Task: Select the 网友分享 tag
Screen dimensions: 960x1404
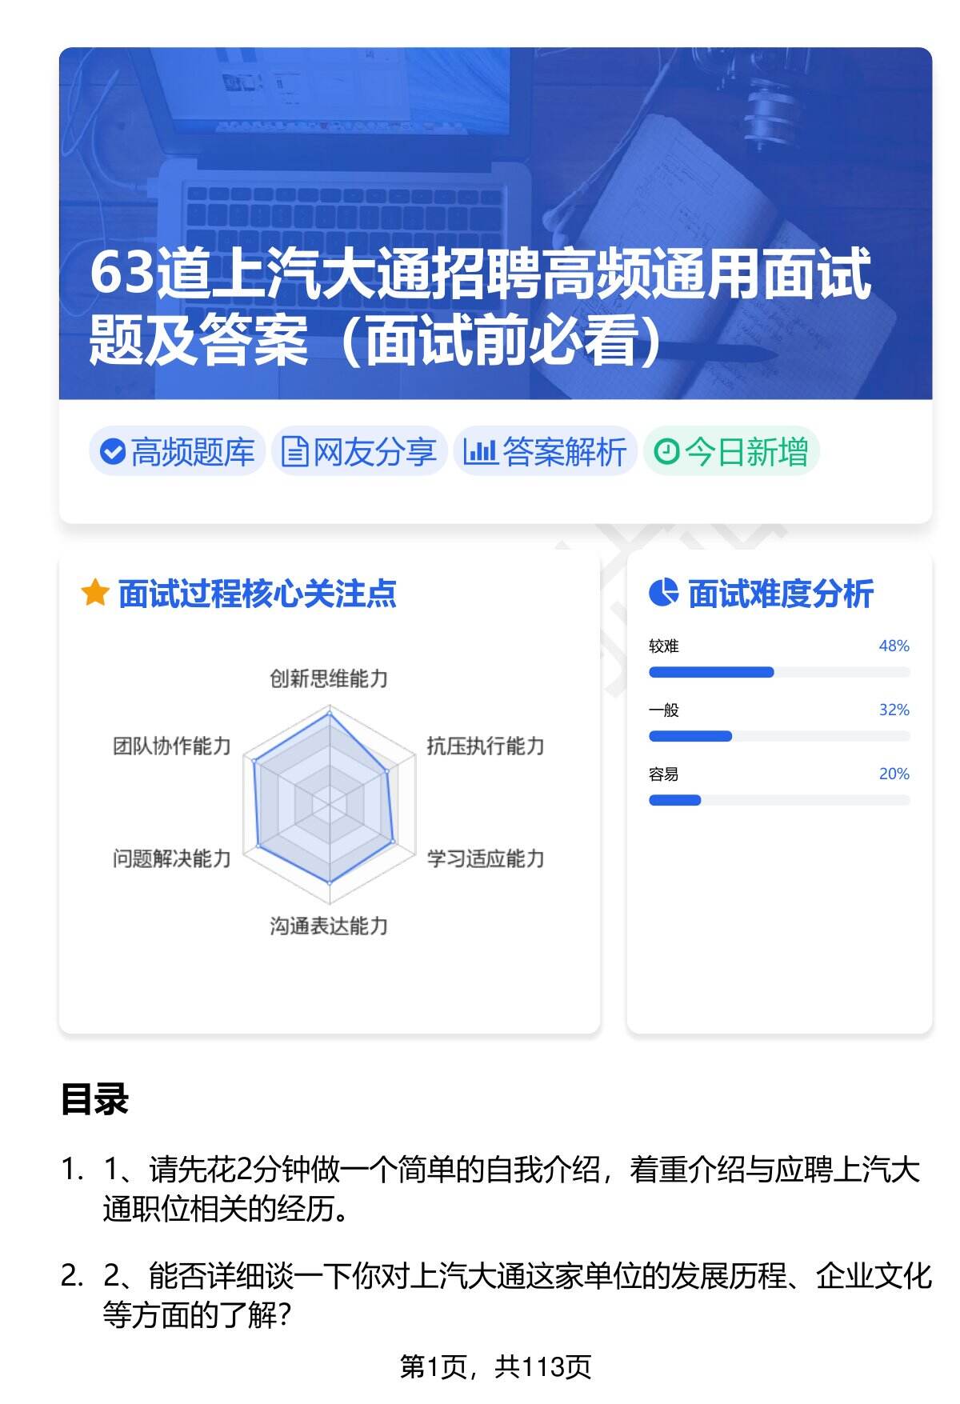Action: tap(359, 452)
